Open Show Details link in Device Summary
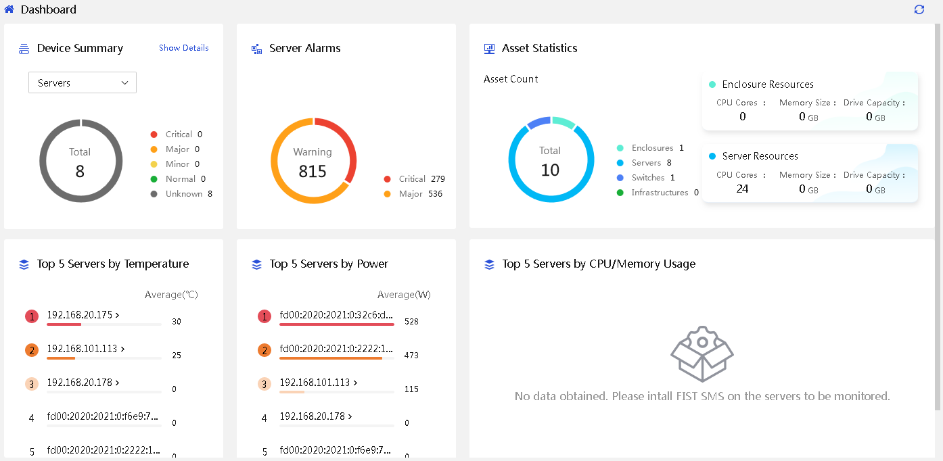 click(184, 48)
